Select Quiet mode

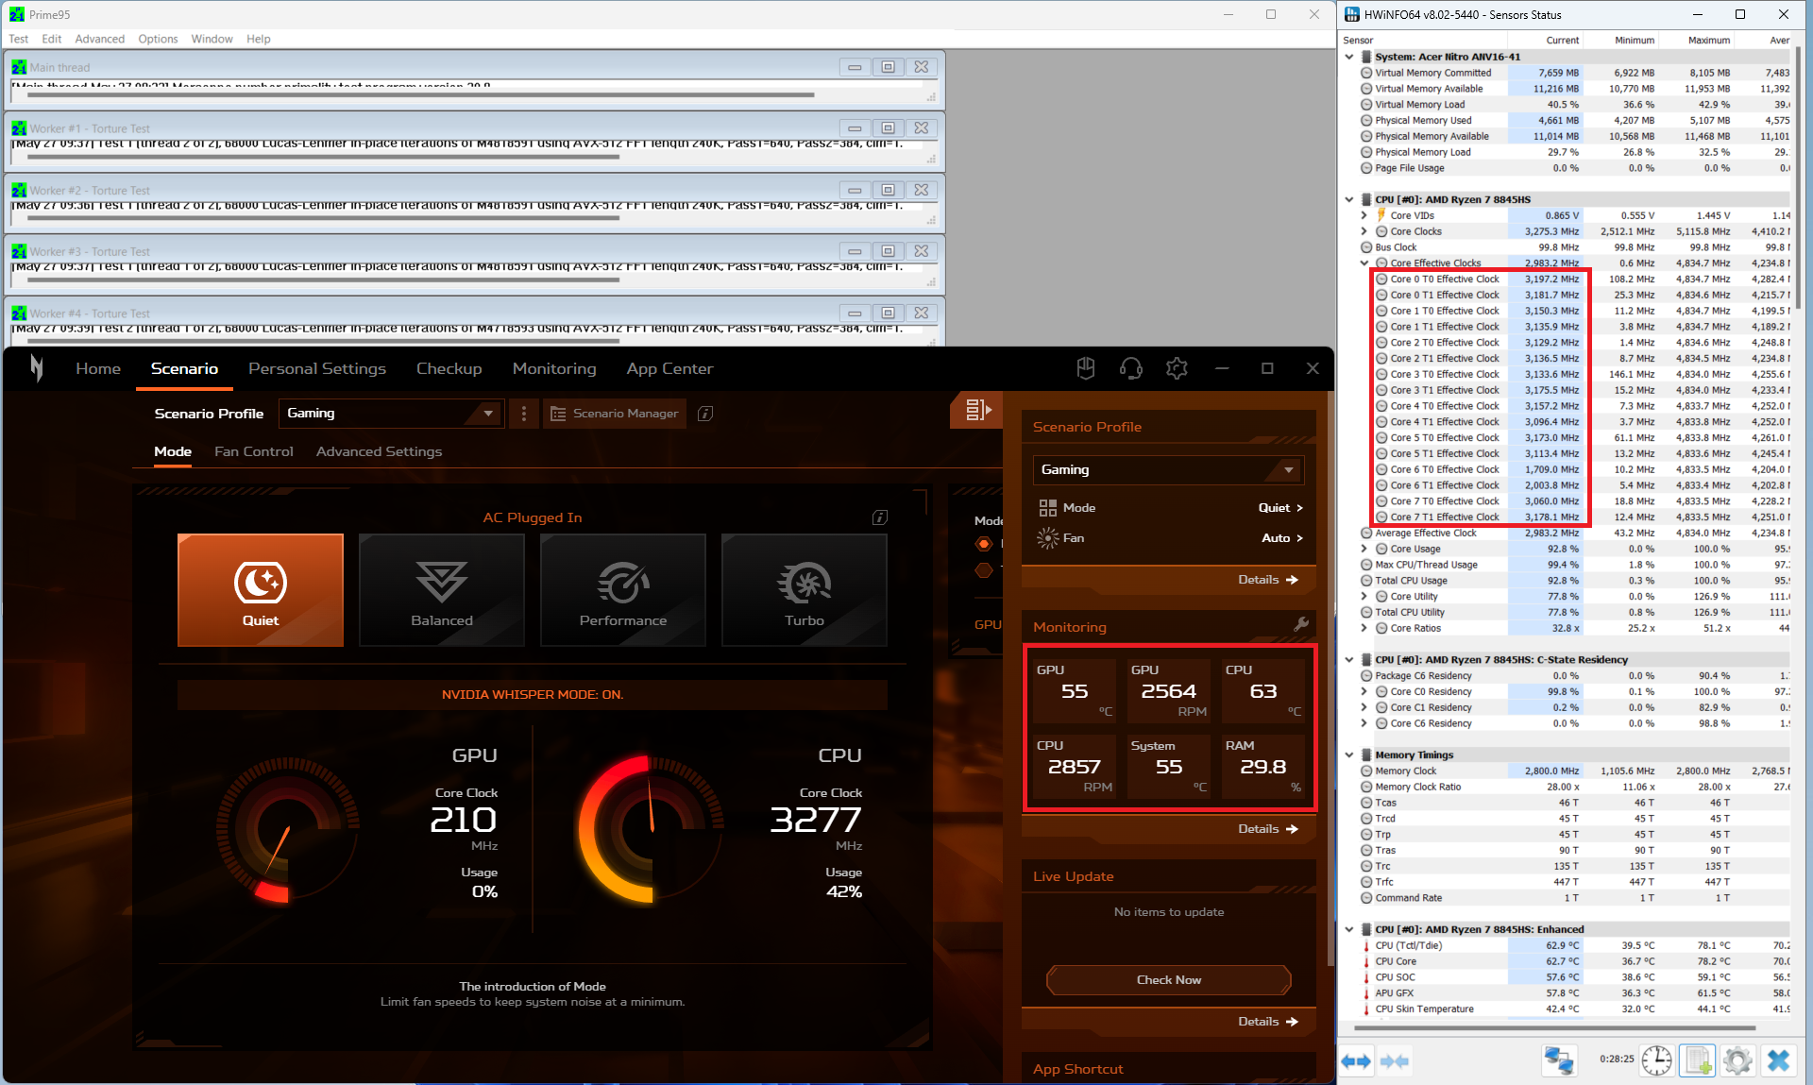point(261,590)
